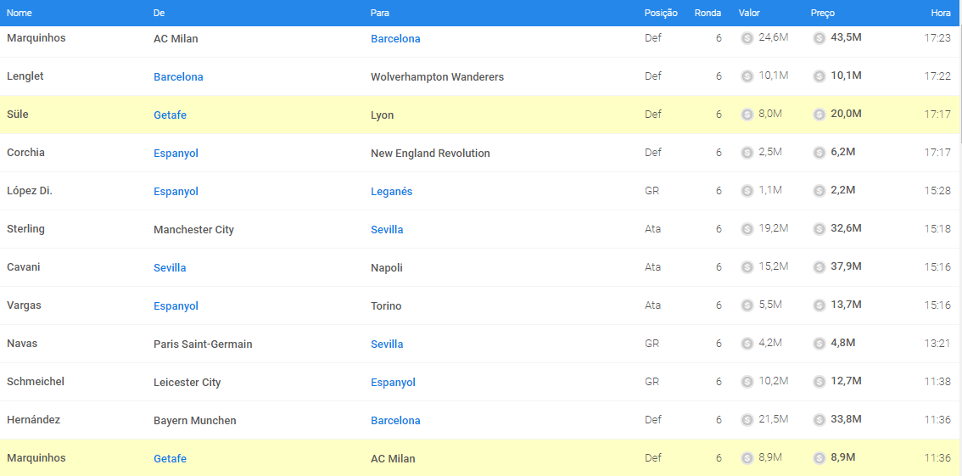
Task: Click Manchester City origin text
Action: 194,229
